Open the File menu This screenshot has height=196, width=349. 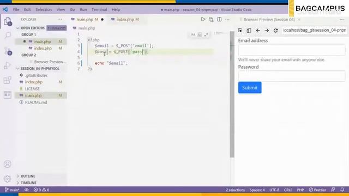pos(16,10)
